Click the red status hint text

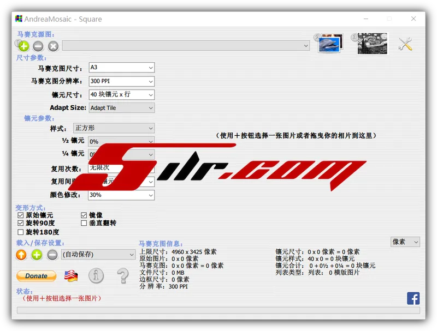[61, 298]
